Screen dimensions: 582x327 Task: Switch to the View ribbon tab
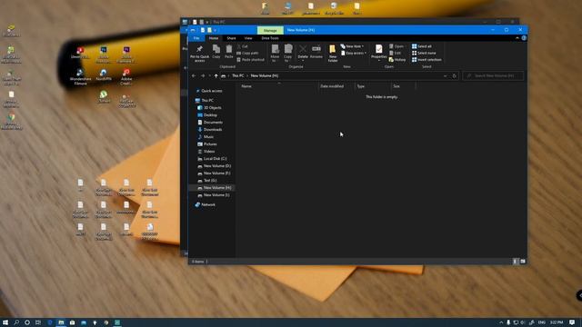tap(248, 38)
